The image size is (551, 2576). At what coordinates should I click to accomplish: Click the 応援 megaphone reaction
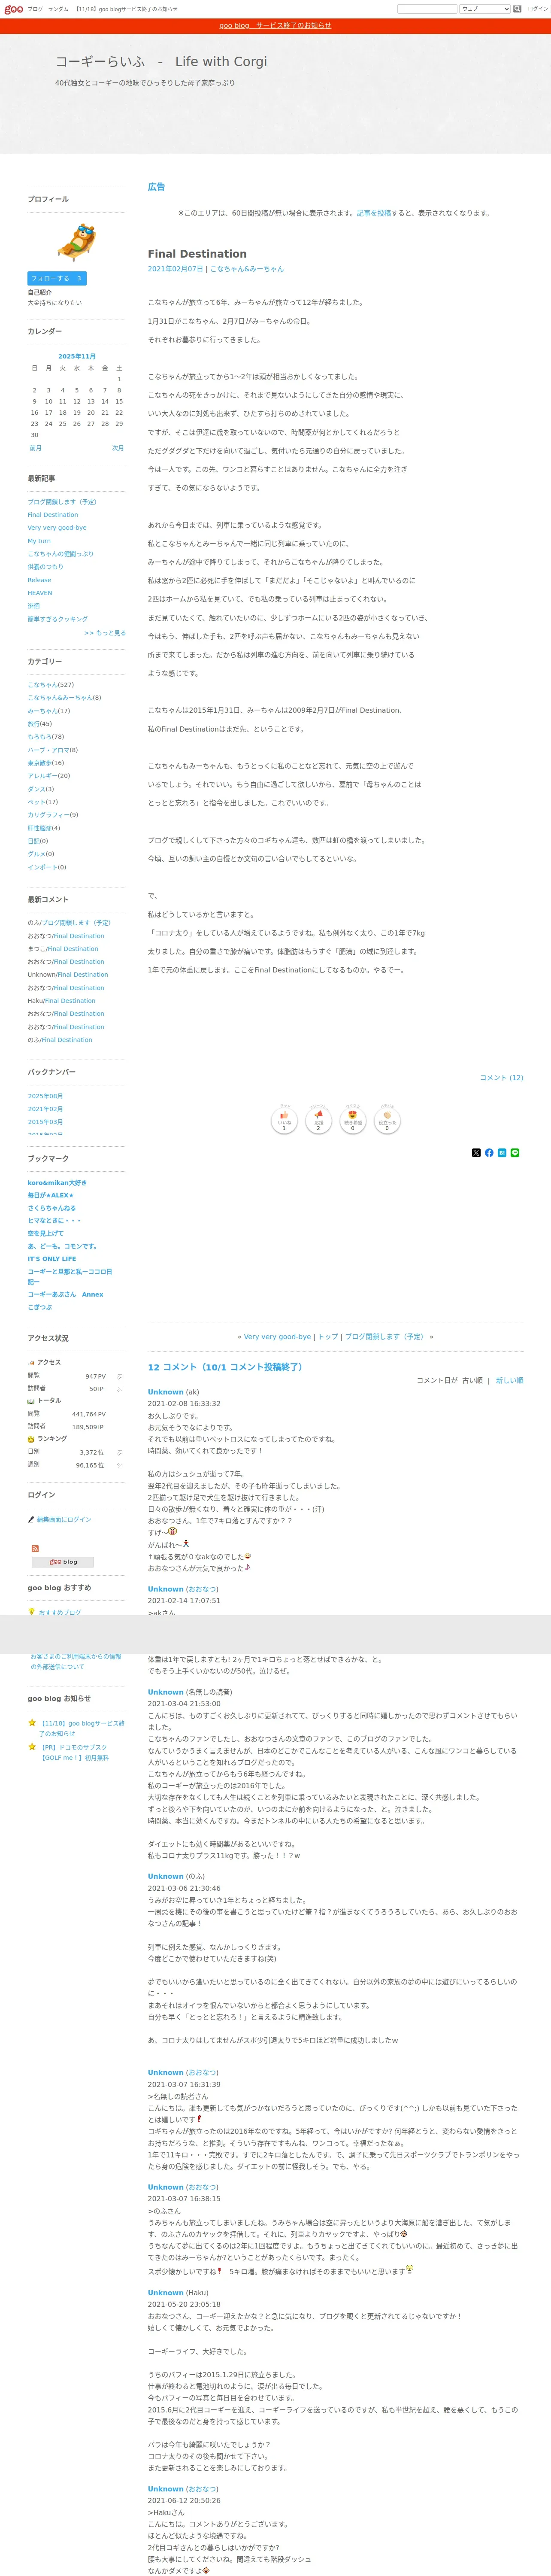click(319, 1121)
